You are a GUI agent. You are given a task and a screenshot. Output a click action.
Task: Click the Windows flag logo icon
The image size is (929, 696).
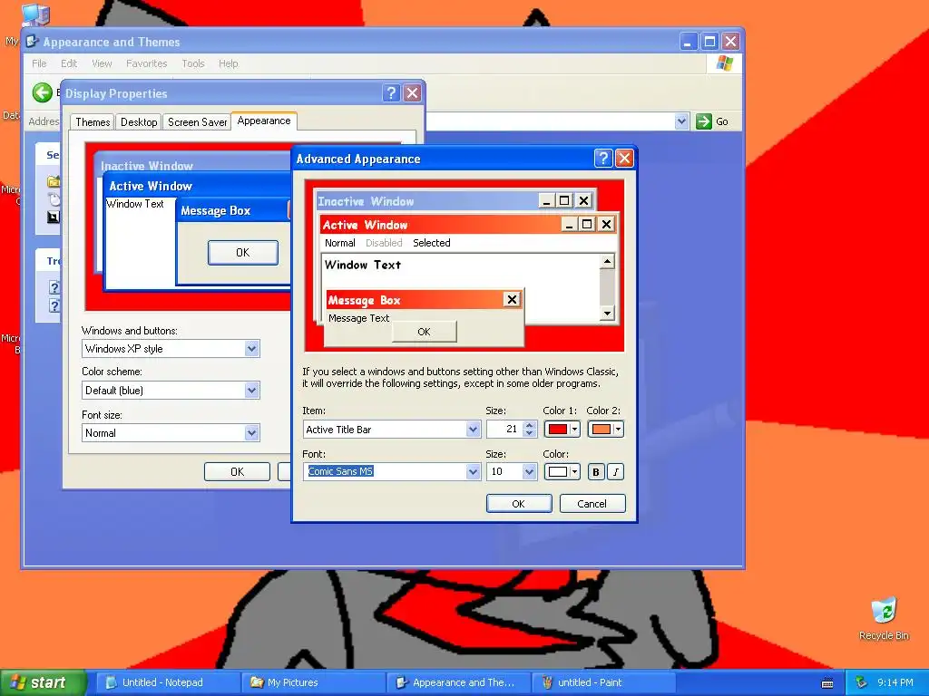coord(724,63)
